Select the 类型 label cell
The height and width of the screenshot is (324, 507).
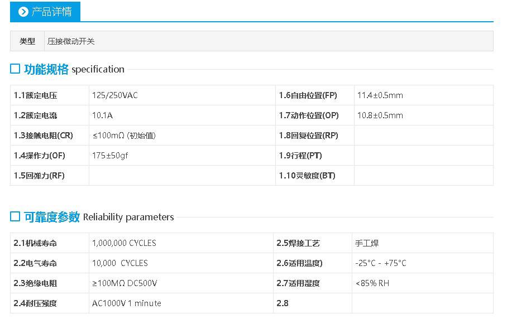pyautogui.click(x=27, y=41)
